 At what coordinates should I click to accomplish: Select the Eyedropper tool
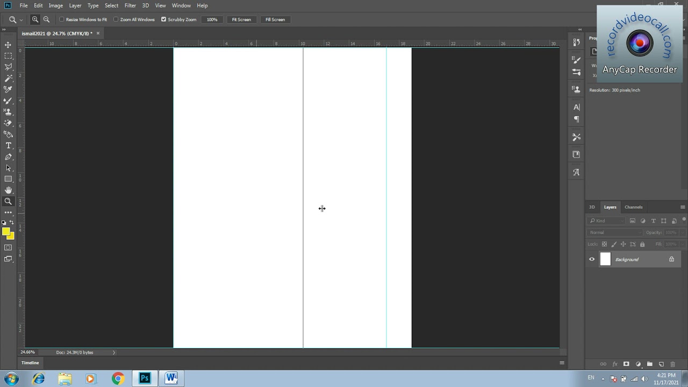pyautogui.click(x=8, y=90)
